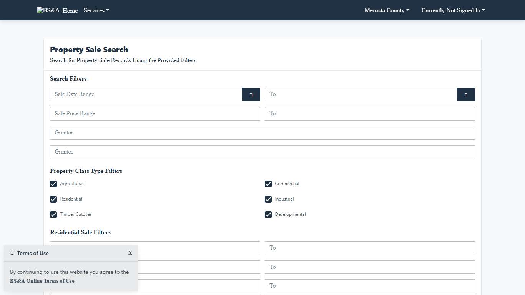The width and height of the screenshot is (525, 295).
Task: Open the sale start date calendar picker
Action: click(251, 94)
